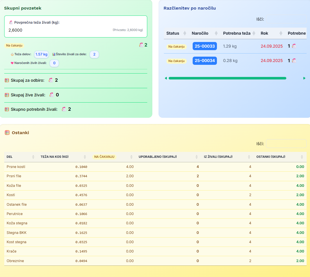Viewport: 310px width, 277px height.
Task: Open order 25-00034
Action: (205, 61)
